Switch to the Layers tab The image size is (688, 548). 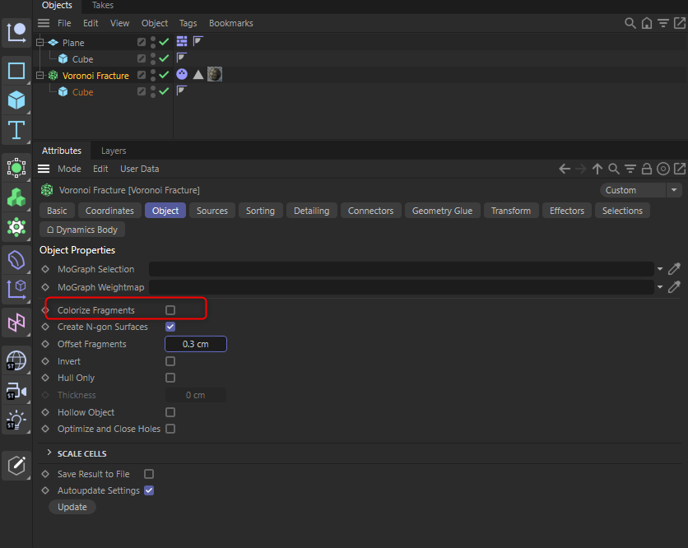coord(113,151)
